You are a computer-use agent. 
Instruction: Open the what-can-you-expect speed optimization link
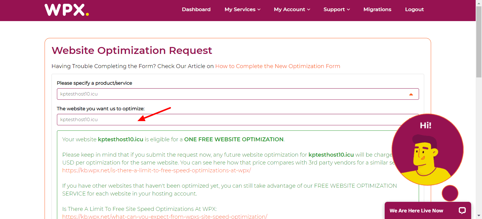coord(164,216)
